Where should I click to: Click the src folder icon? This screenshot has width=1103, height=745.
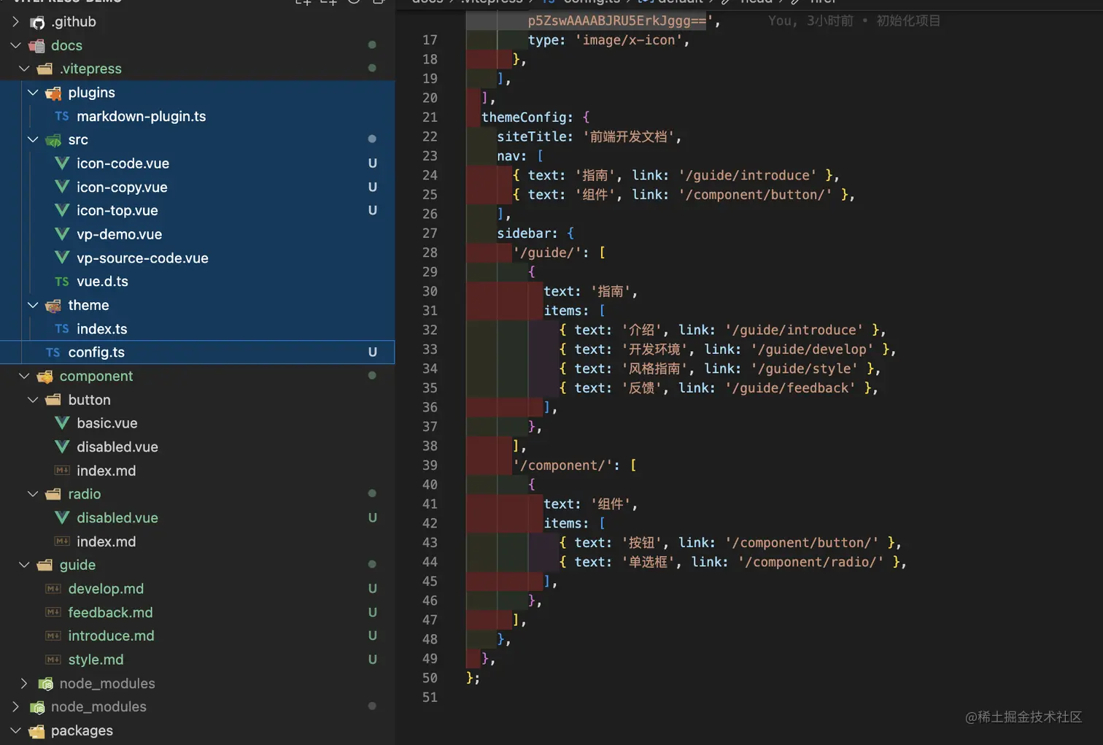coord(53,139)
